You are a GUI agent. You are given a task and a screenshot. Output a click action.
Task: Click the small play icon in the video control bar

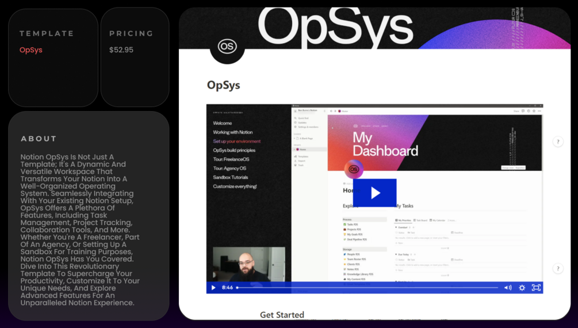[x=213, y=287]
